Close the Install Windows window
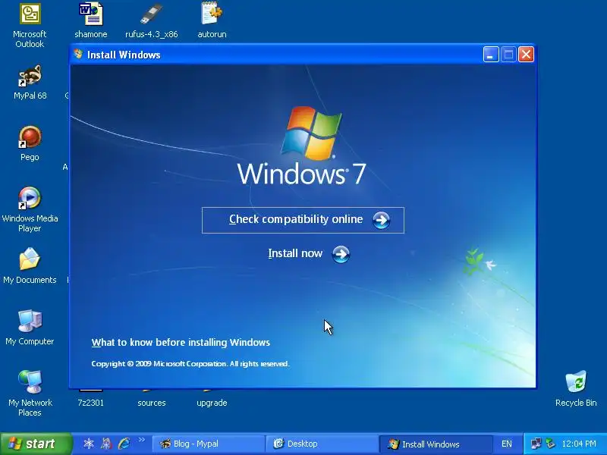The width and height of the screenshot is (607, 455). 526,55
